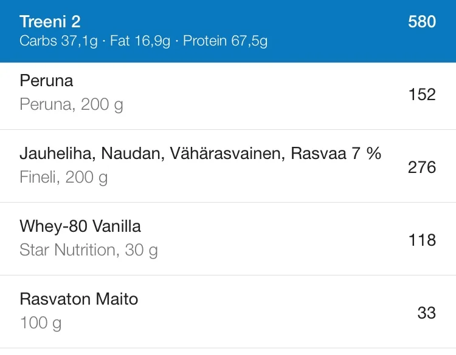This screenshot has height=355, width=456.
Task: Tap the Star Nutrition, 30 g text
Action: (89, 250)
